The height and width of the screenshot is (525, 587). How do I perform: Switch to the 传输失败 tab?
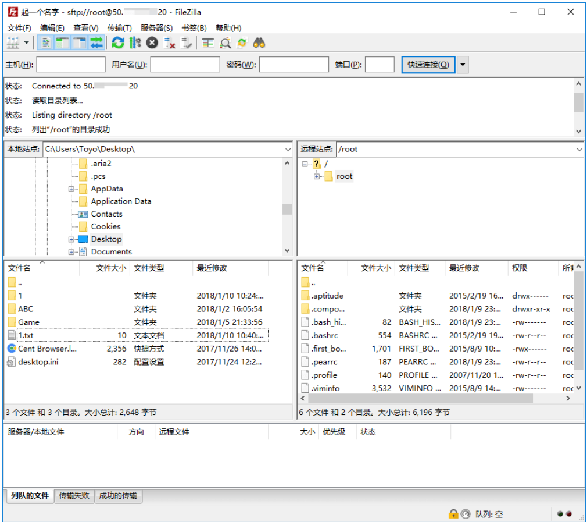point(74,495)
